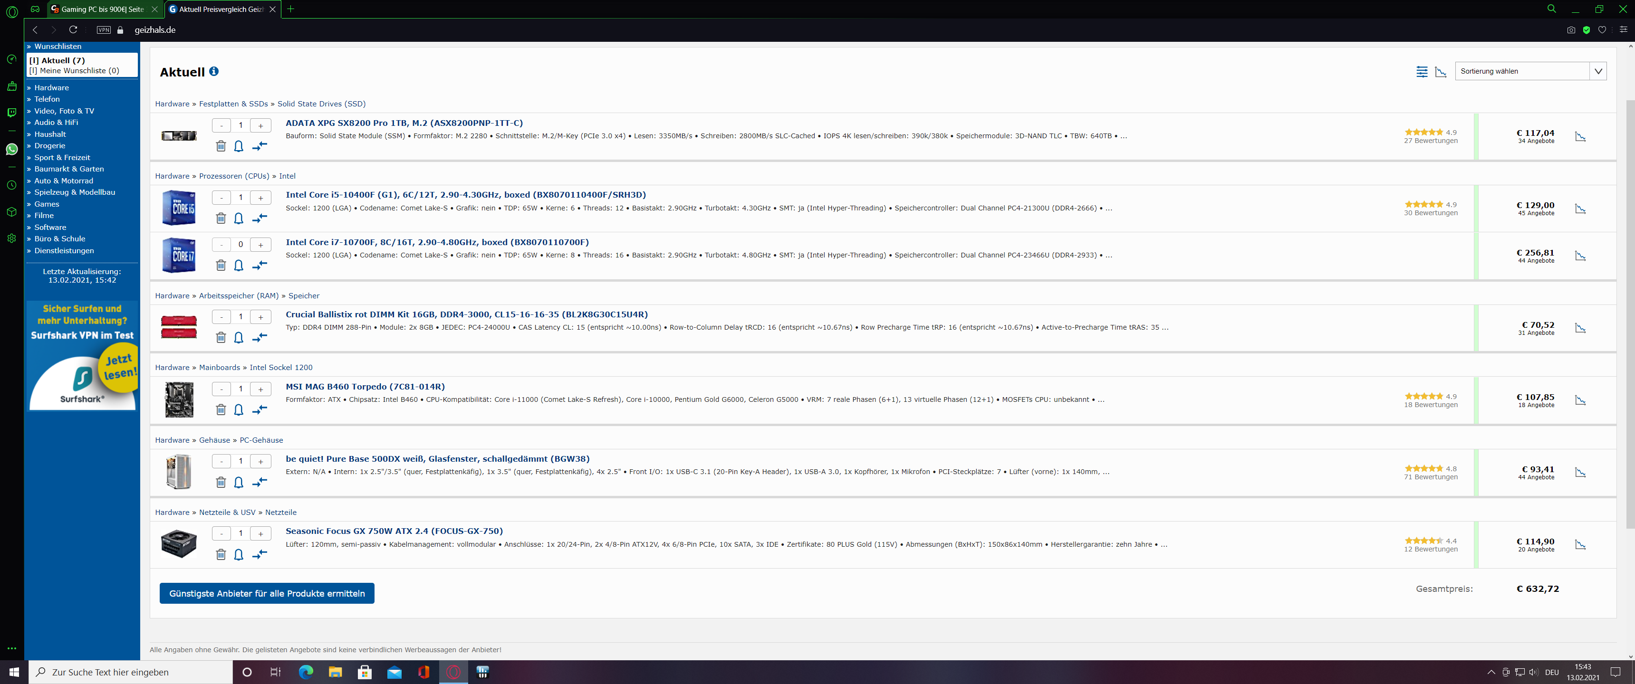Open the Seasonic Focus GX 750W product page
Viewport: 1635px width, 684px height.
394,531
